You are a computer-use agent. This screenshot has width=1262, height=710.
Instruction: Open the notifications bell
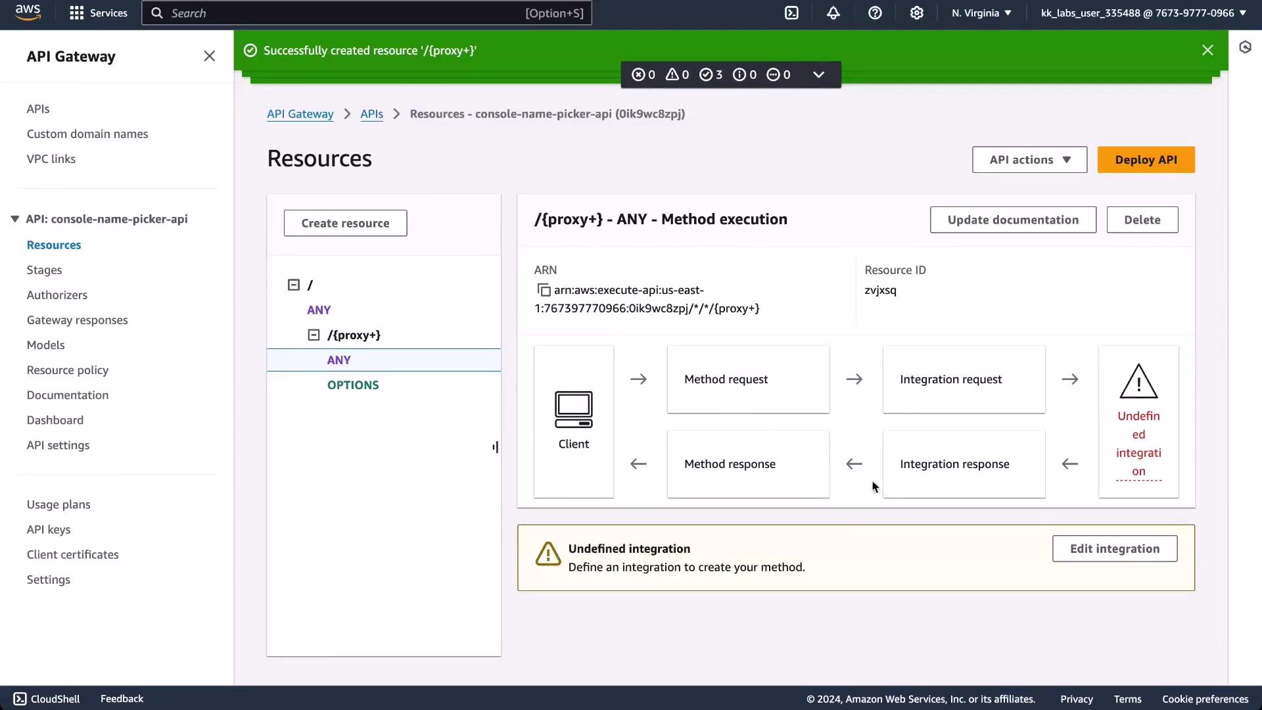(833, 13)
